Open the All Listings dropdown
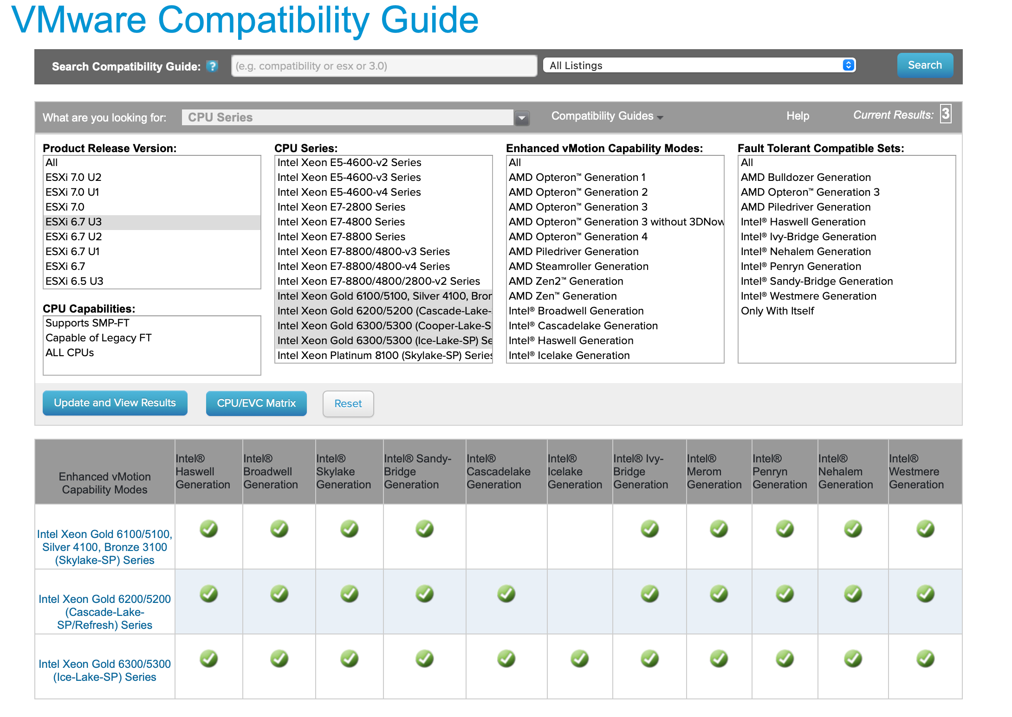Viewport: 1012px width, 717px height. (x=700, y=65)
